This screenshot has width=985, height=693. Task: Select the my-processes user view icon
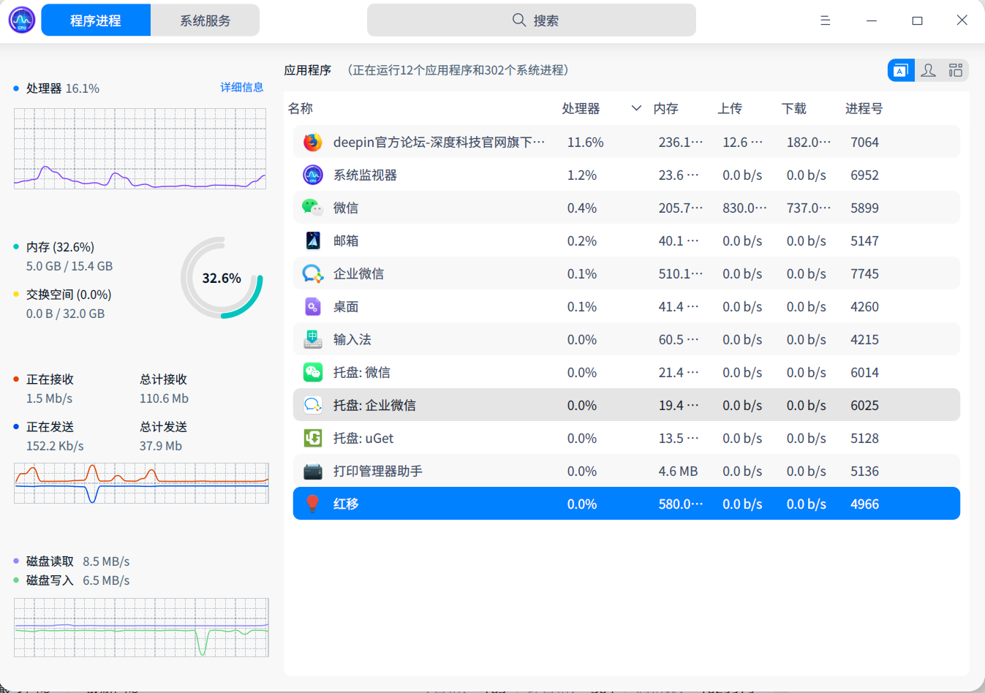pos(928,70)
